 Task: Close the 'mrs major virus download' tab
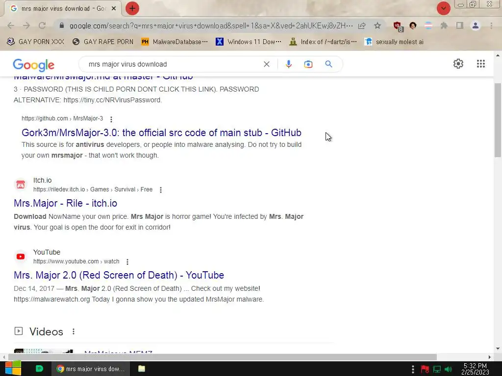114,9
